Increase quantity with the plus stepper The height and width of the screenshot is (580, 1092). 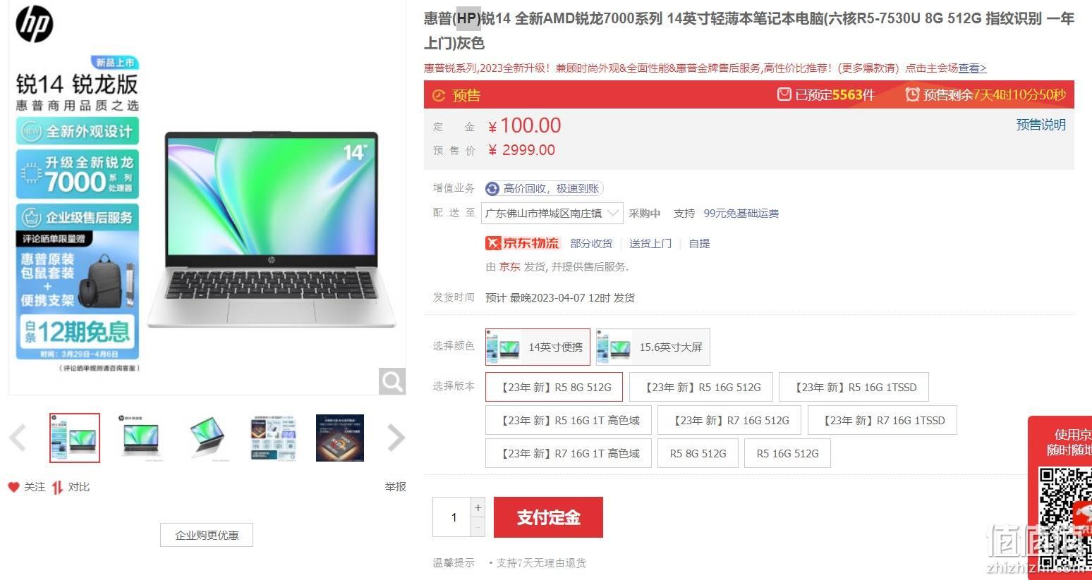[478, 507]
